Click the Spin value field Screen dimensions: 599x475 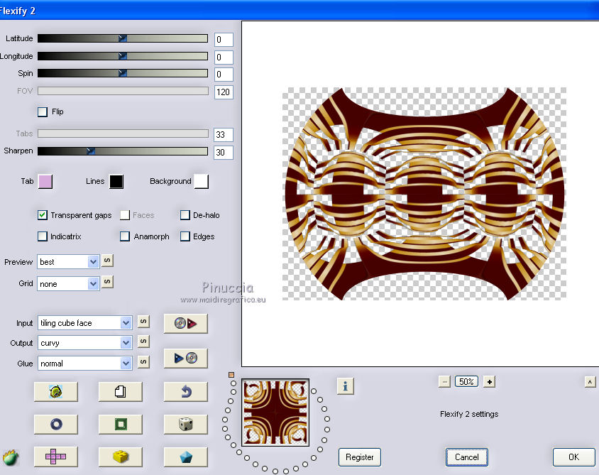click(x=224, y=74)
